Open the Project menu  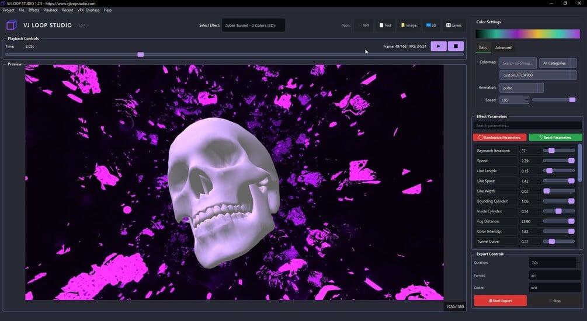[x=9, y=10]
